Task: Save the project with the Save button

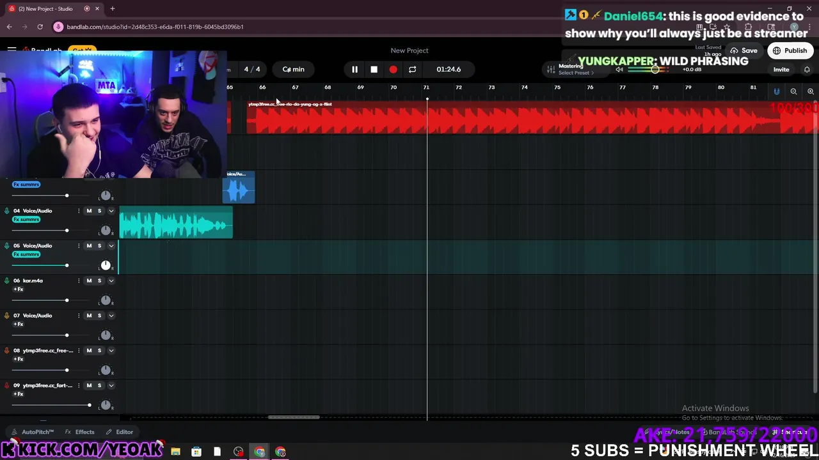Action: (743, 50)
